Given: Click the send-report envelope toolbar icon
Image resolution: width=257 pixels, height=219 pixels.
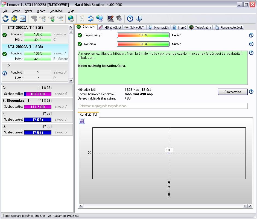Looking at the screenshot, I should coord(91,19).
